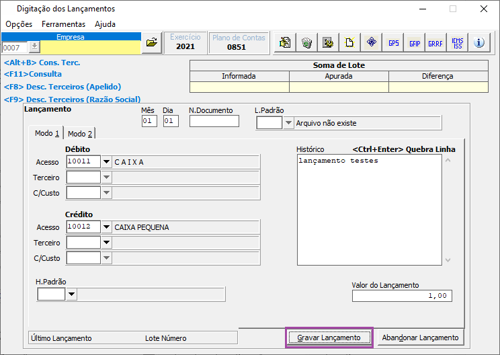Open the GFIP toolbar button

coord(415,42)
